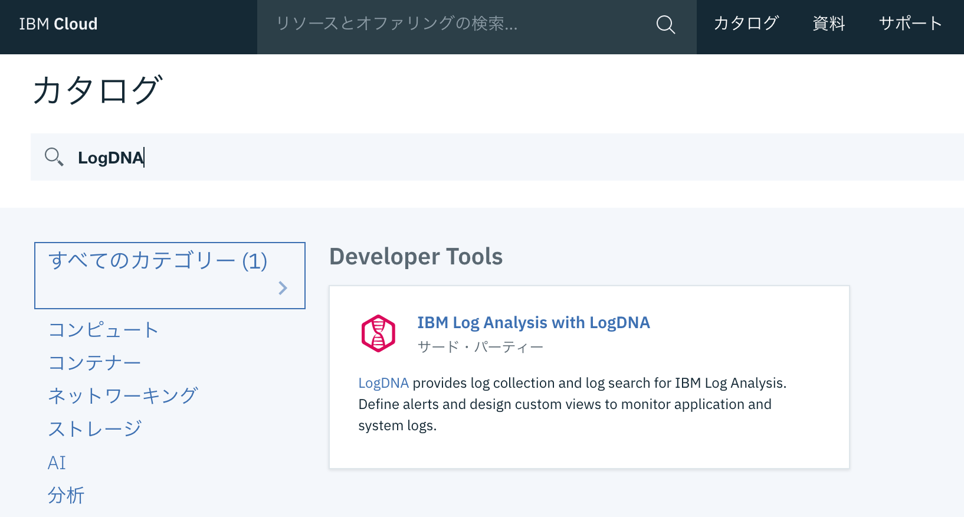Click the カタログ page heading
Image resolution: width=964 pixels, height=517 pixels.
coord(97,90)
